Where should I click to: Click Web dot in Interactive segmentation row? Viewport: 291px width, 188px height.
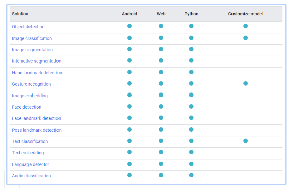(161, 60)
